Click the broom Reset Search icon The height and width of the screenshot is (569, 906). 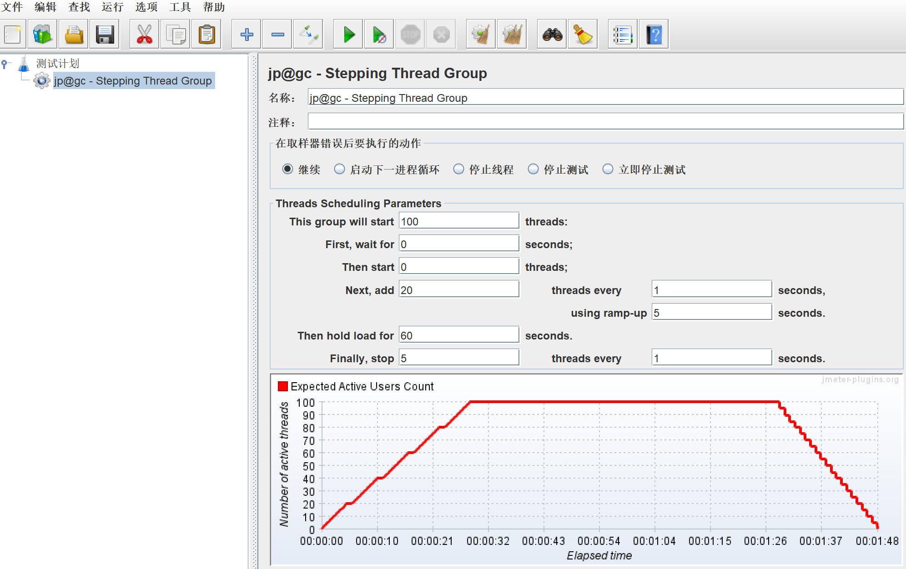583,35
